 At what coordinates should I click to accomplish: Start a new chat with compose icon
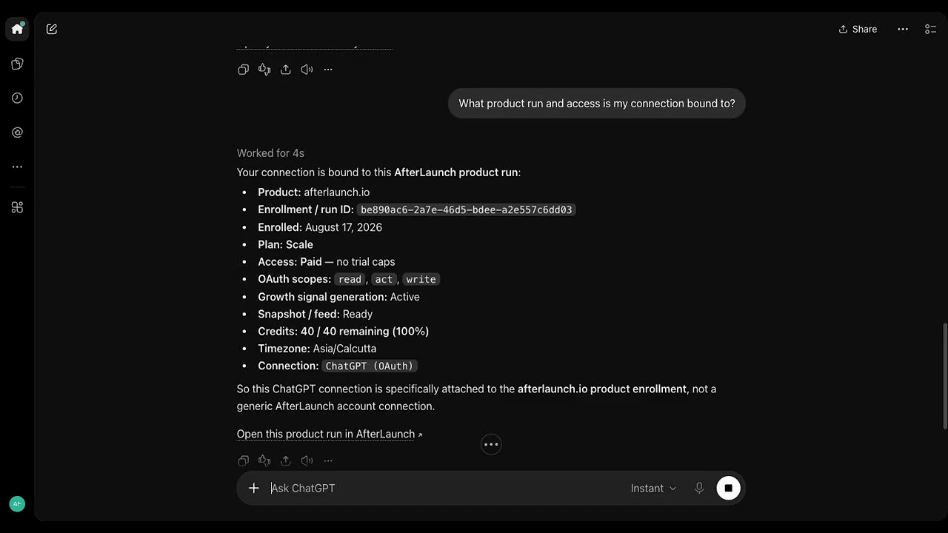click(52, 30)
